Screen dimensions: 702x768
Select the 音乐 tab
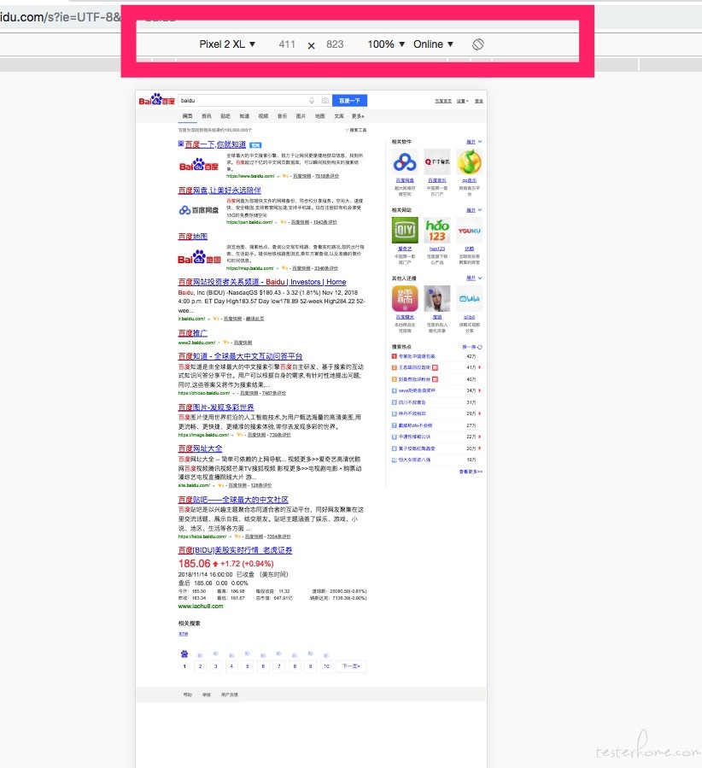283,116
